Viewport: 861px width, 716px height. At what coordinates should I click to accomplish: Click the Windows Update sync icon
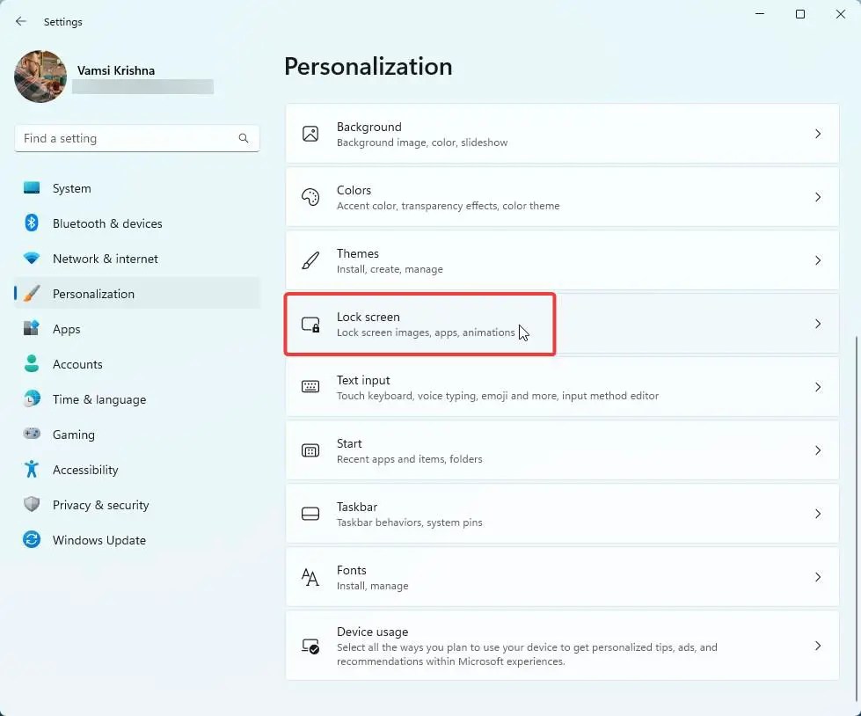click(32, 540)
